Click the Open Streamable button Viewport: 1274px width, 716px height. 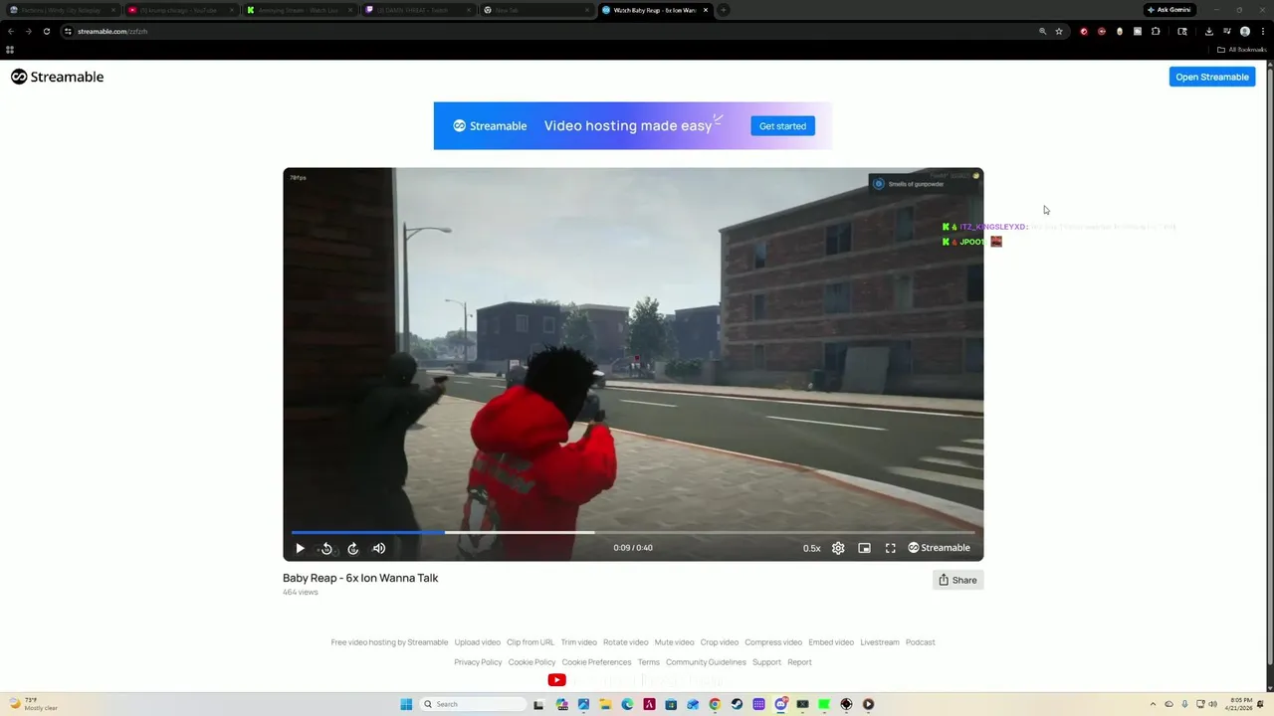(1211, 77)
